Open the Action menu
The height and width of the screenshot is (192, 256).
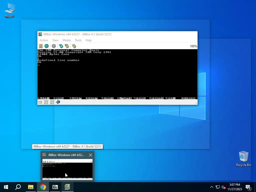(x=44, y=40)
